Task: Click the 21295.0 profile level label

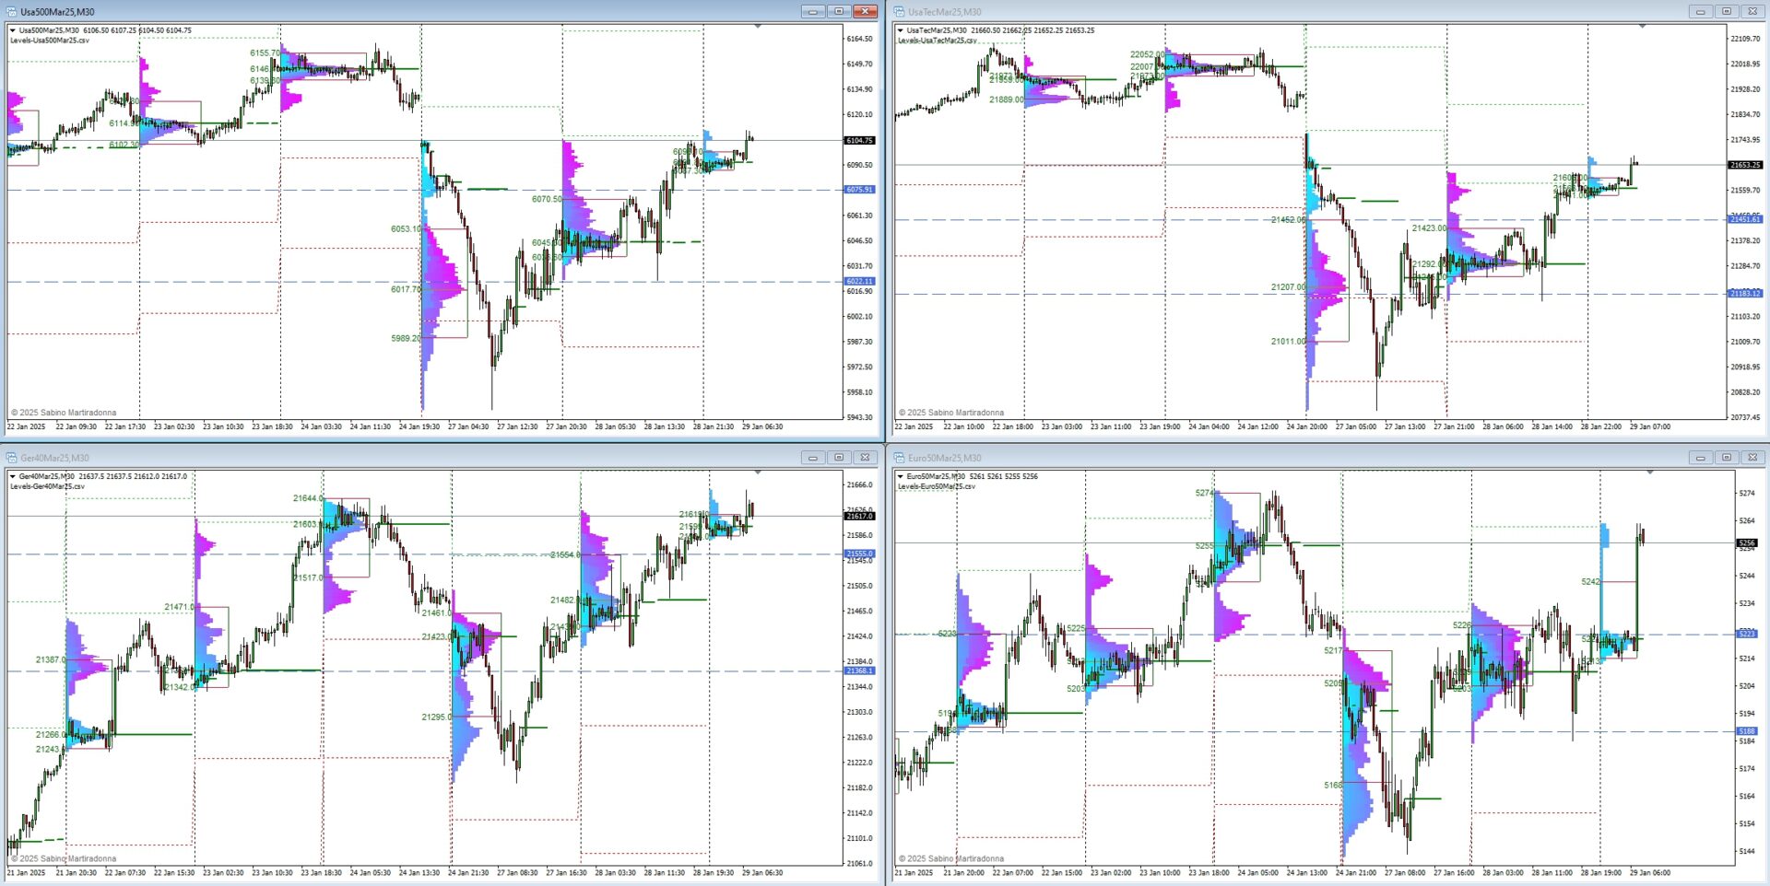Action: click(x=437, y=717)
